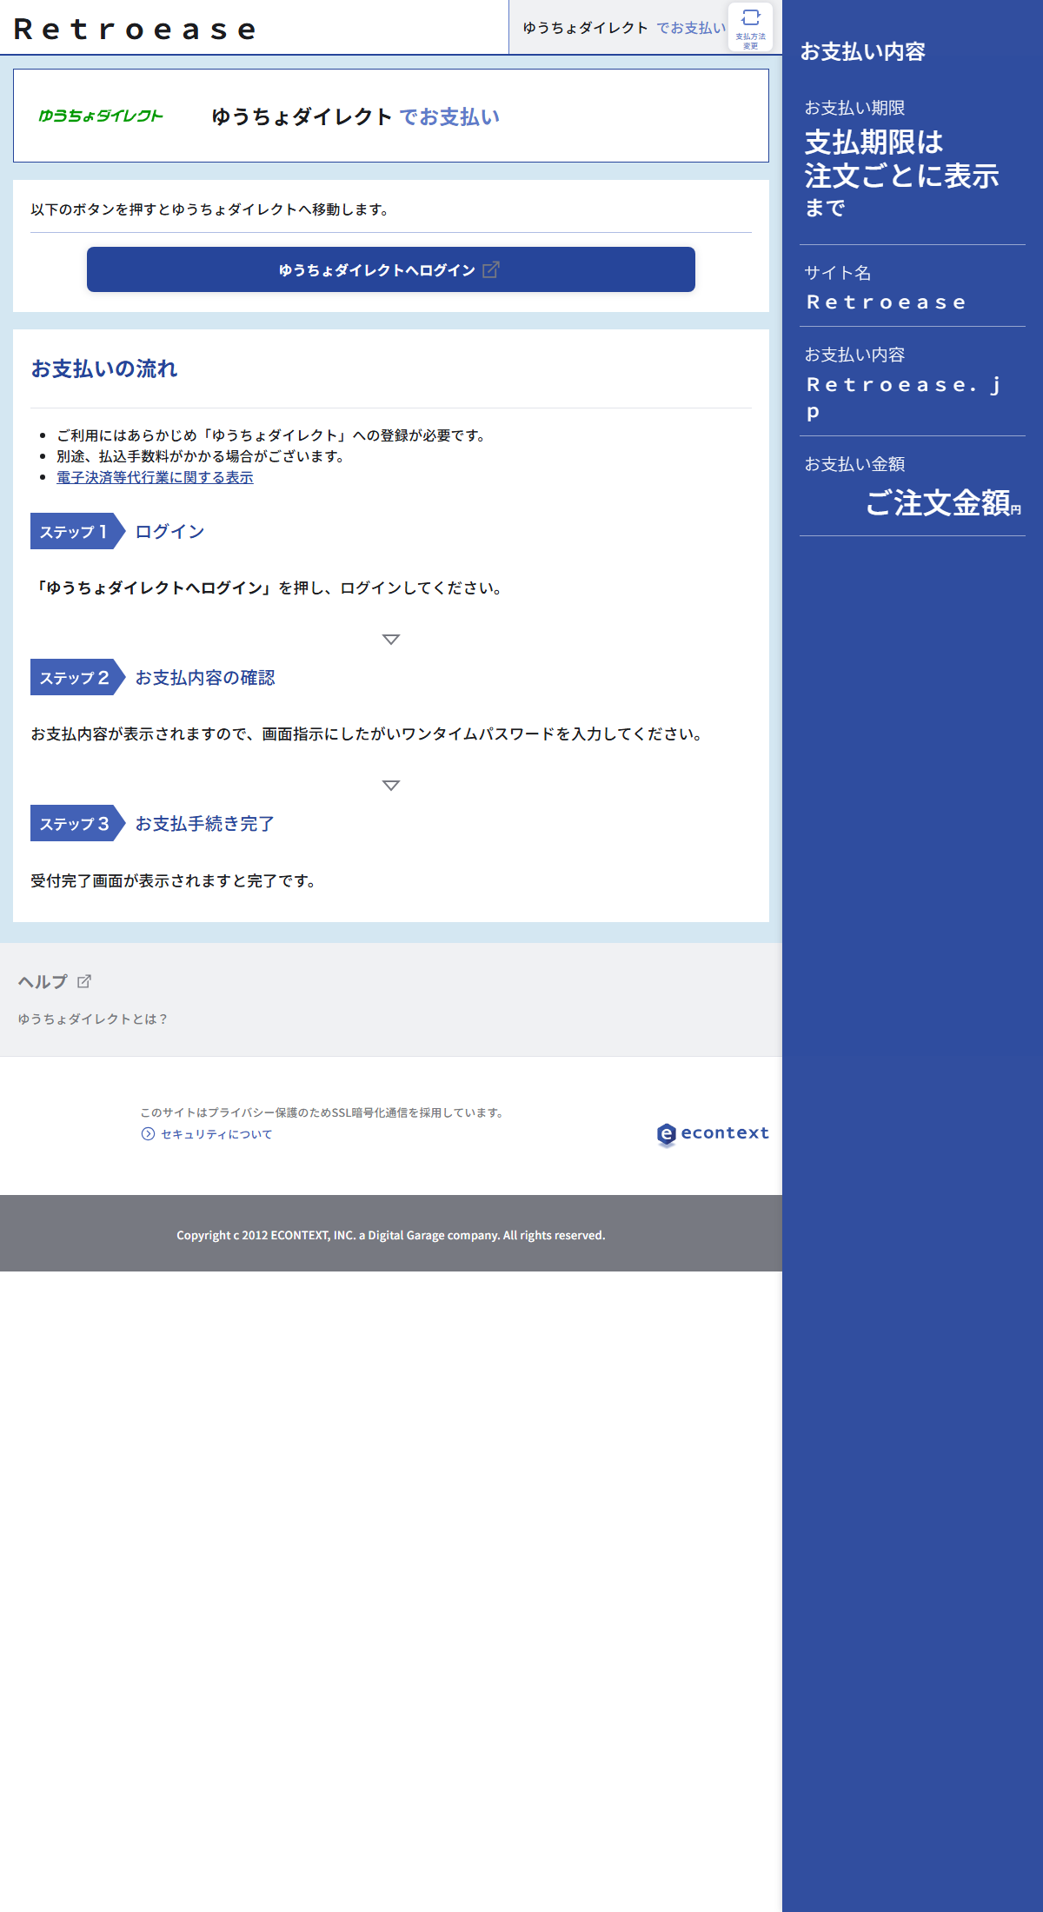
Task: Click the お支払手続き完了 step heading
Action: [x=205, y=823]
